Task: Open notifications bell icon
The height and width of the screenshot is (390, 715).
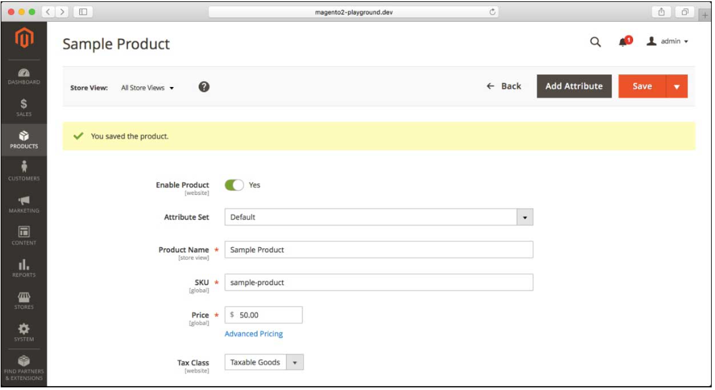Action: click(623, 42)
